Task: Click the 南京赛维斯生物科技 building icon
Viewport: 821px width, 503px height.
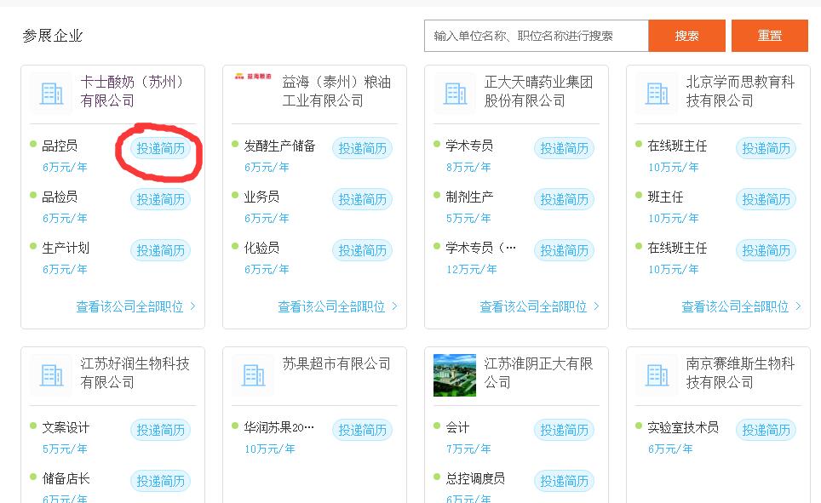Action: (x=657, y=374)
